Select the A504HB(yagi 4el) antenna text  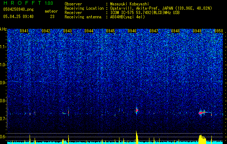[127, 17]
